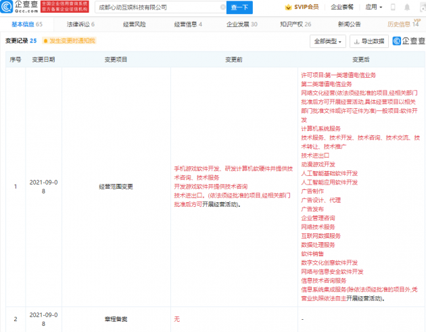Viewport: 426px width, 332px height.
Task: Click the 技术进出口 line in 变更后
Action: (x=315, y=156)
